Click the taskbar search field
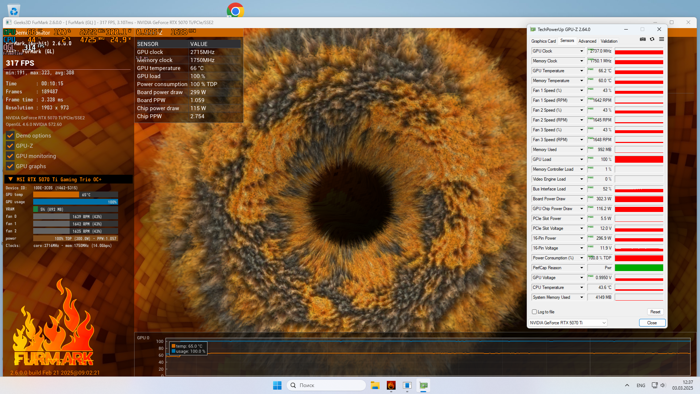 coord(326,385)
